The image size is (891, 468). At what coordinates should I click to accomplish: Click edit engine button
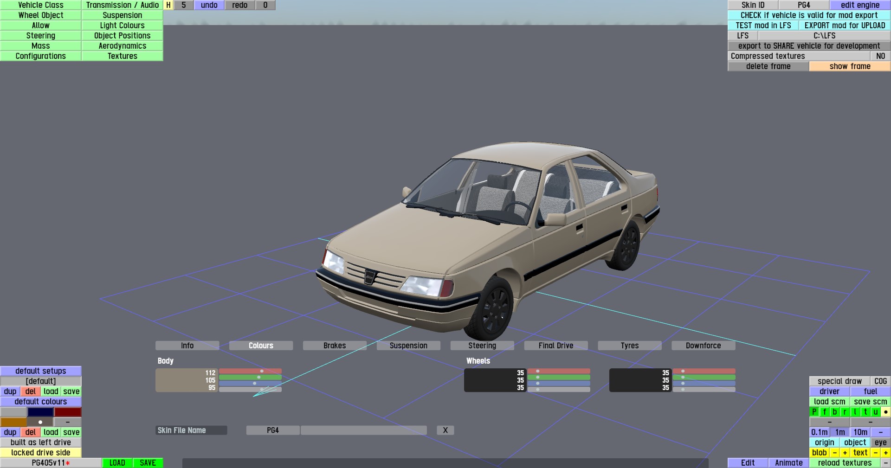[x=860, y=5]
